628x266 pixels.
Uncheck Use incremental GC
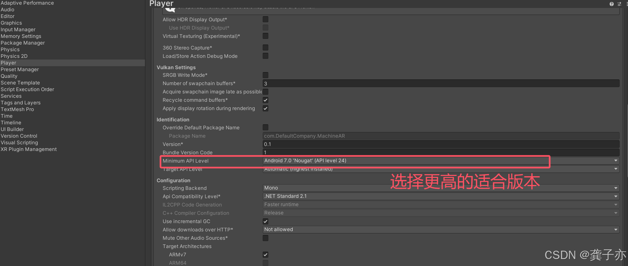(x=265, y=221)
